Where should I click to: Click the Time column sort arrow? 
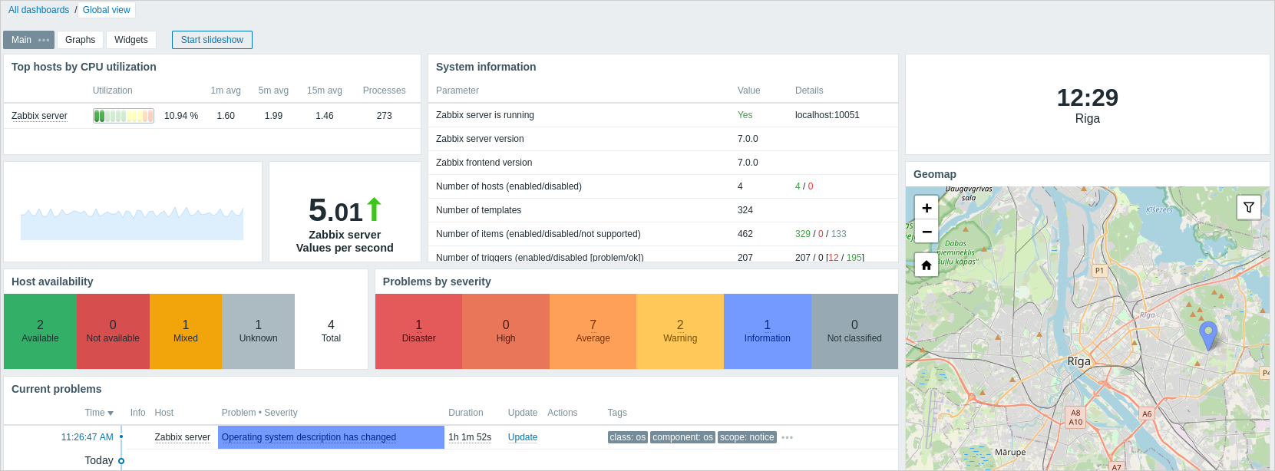click(x=111, y=413)
